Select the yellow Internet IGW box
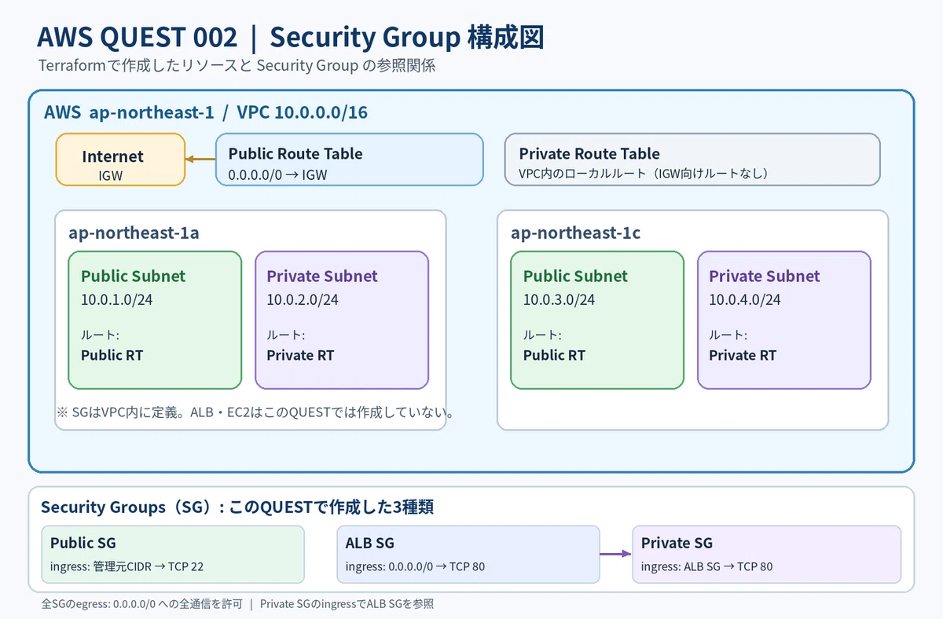The image size is (943, 619). pos(120,159)
